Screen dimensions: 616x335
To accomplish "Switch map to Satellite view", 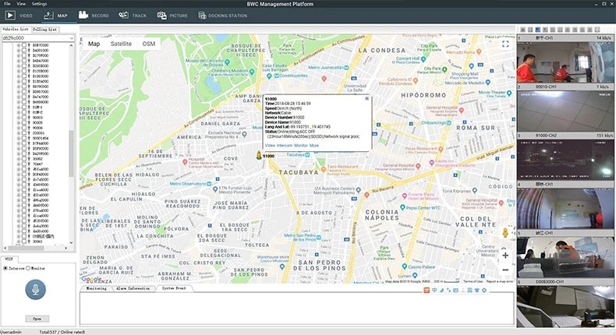I will click(x=121, y=44).
